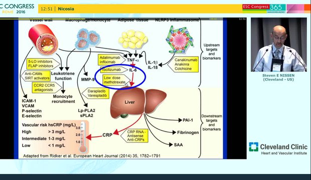Click the yellow adipose tissue illustration
Viewport: 311px width, 180px height.
133,39
